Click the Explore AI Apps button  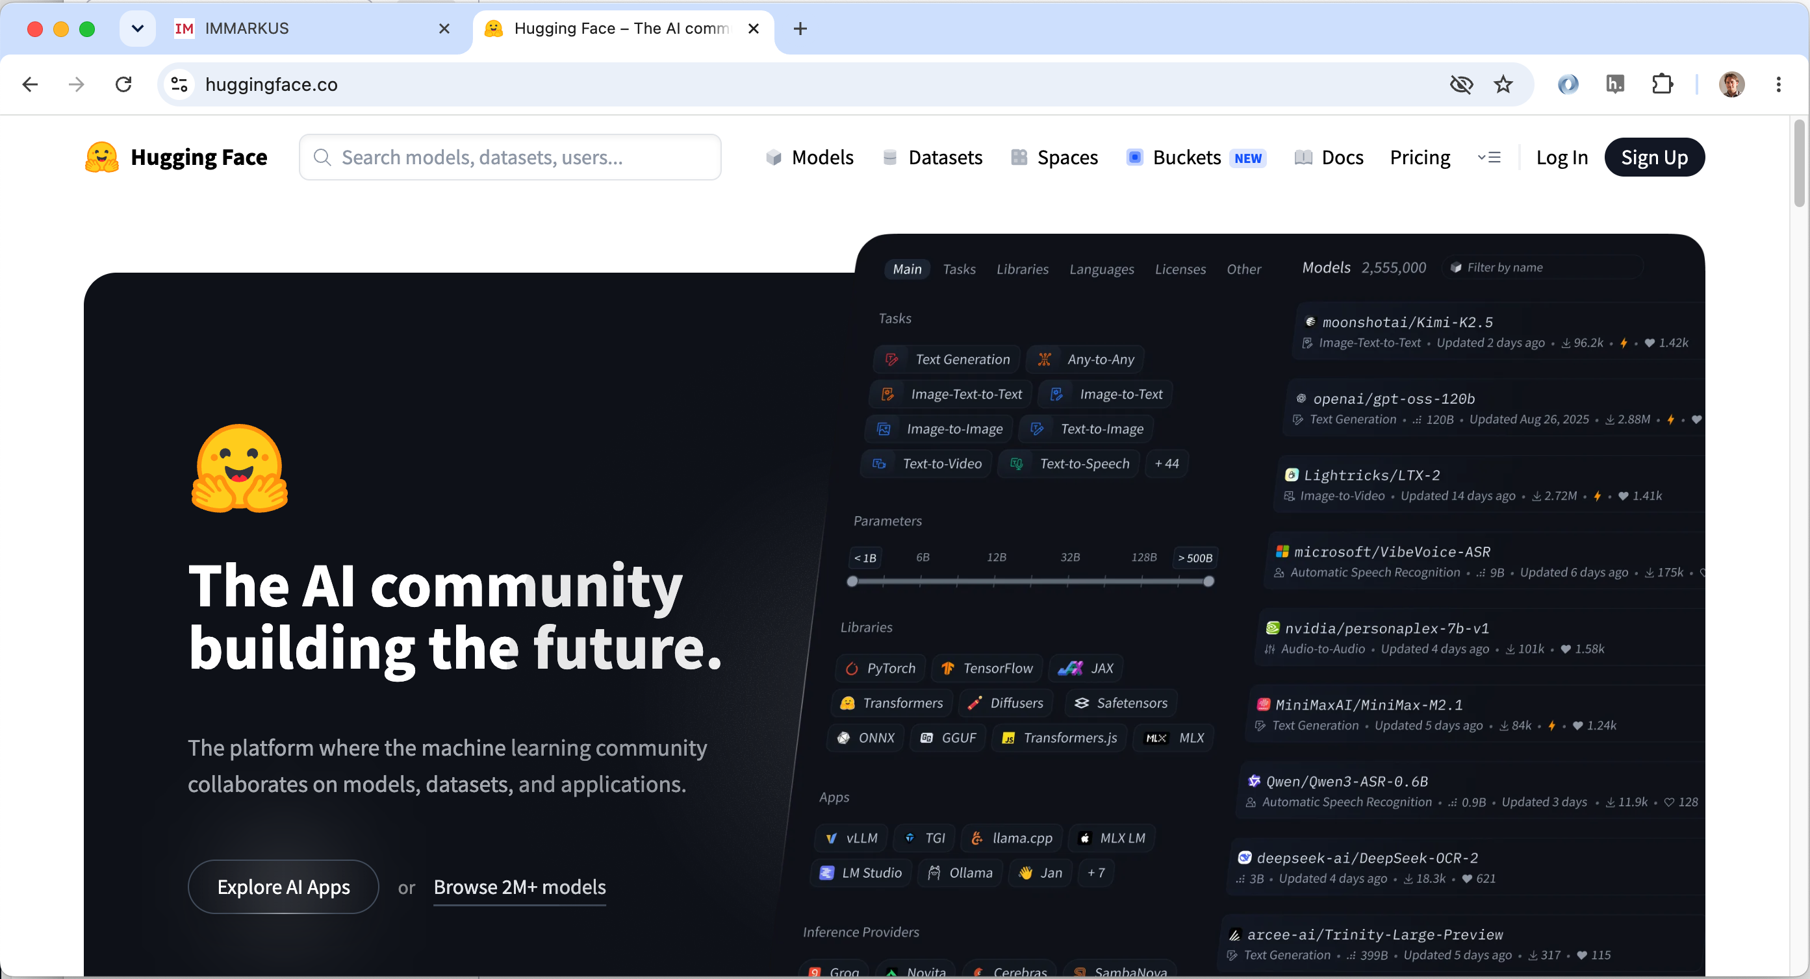[283, 886]
